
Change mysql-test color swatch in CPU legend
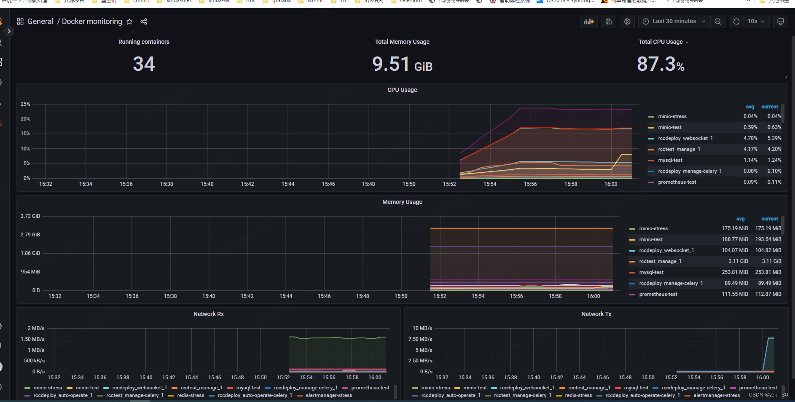click(651, 161)
